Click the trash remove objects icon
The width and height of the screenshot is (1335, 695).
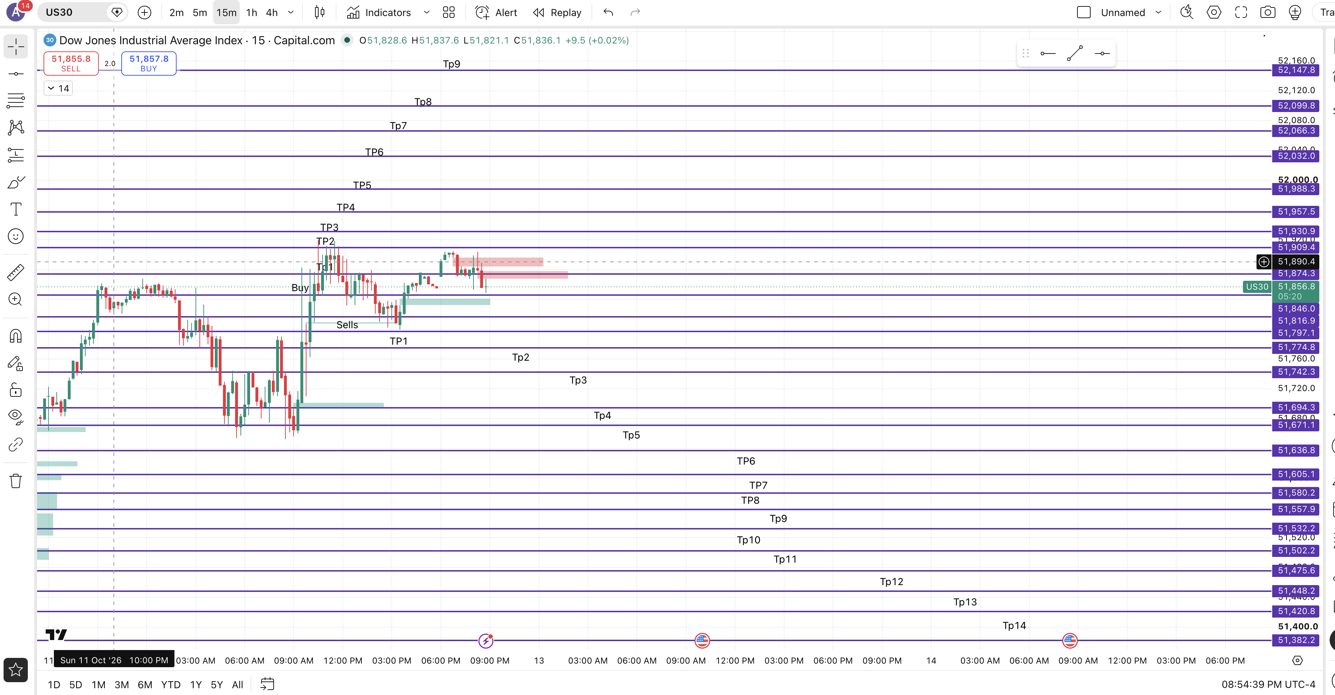pos(16,481)
